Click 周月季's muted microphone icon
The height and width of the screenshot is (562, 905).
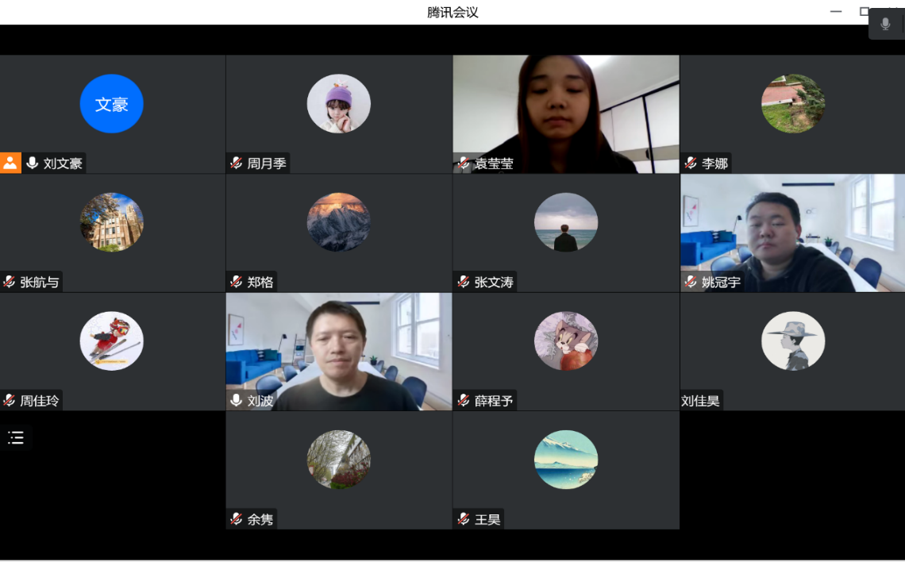pyautogui.click(x=236, y=163)
